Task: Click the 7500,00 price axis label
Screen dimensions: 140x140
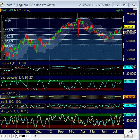Action: coord(132,14)
